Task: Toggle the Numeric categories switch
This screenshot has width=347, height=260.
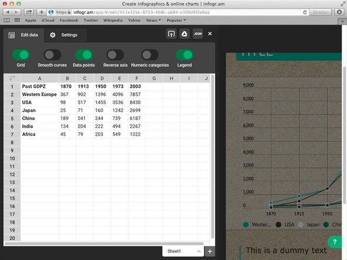Action: (150, 55)
